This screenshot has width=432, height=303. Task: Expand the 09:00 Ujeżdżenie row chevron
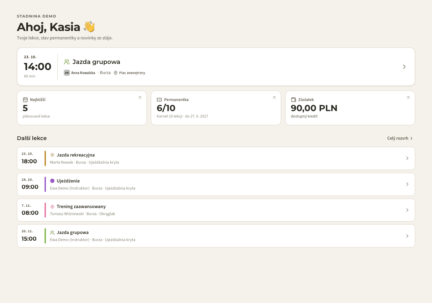point(407,184)
